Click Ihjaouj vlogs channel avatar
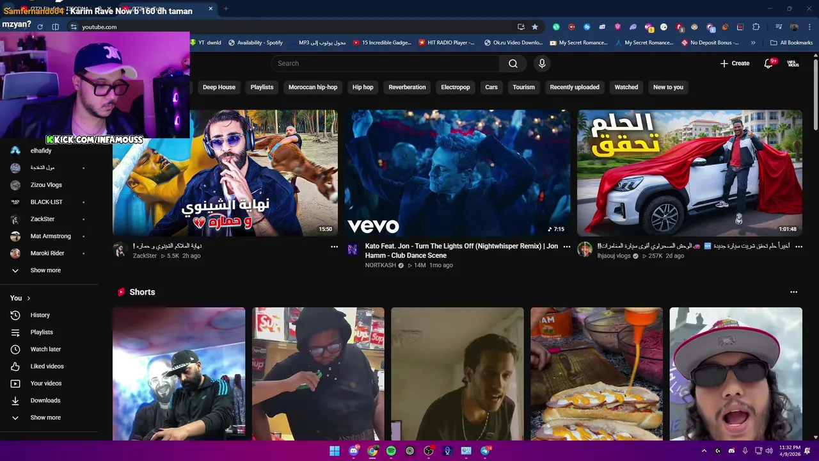The height and width of the screenshot is (461, 819). (x=585, y=250)
